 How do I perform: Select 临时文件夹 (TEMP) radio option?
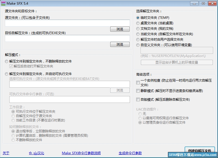[x=138, y=18]
